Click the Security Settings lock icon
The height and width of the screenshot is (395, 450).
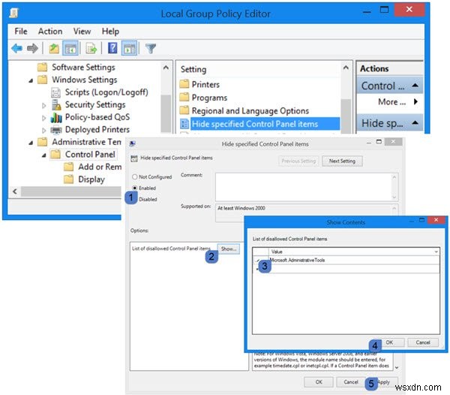tap(56, 104)
